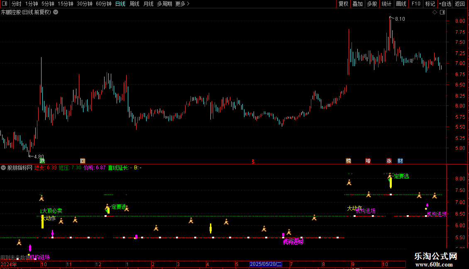Screen dimensions: 469x269
Task: Switch to 周线 weekly chart
Action: click(x=134, y=4)
